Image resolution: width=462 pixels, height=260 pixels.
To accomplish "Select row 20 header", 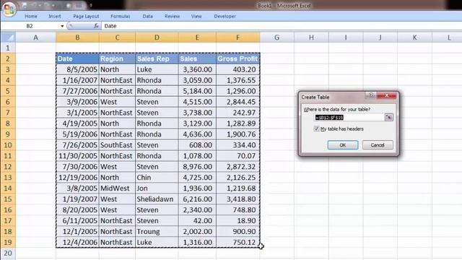I will (8, 253).
